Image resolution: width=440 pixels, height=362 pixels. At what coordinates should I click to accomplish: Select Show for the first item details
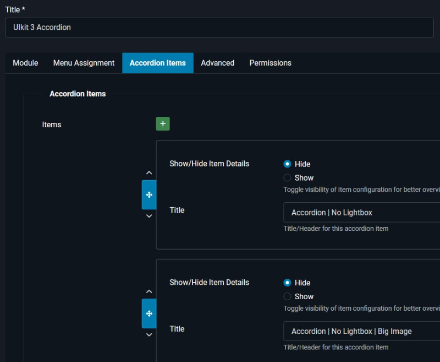click(287, 178)
